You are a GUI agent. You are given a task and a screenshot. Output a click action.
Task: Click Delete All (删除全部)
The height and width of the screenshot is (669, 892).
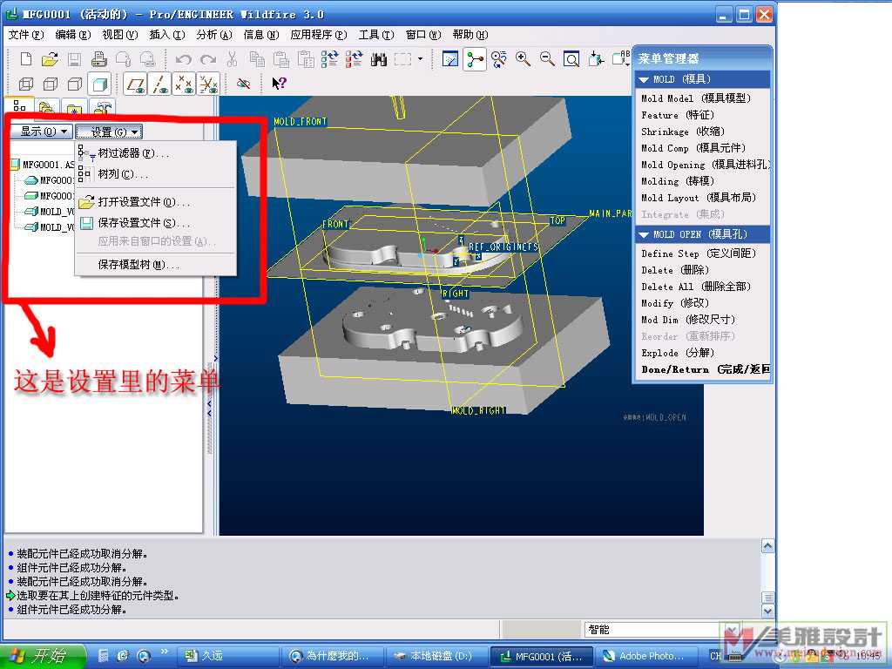click(x=696, y=287)
